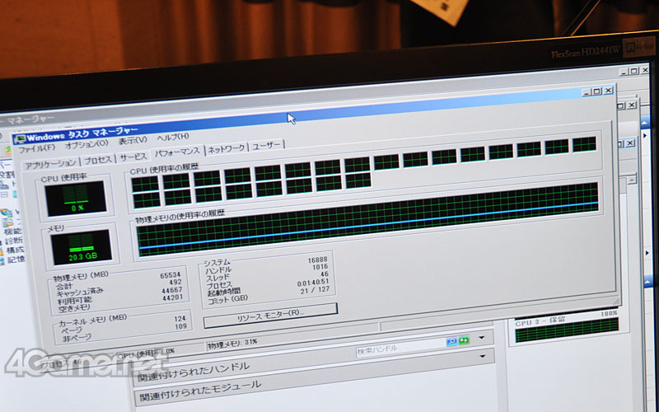659x412 pixels.
Task: Click the free memory value 44201
Action: pos(172,297)
